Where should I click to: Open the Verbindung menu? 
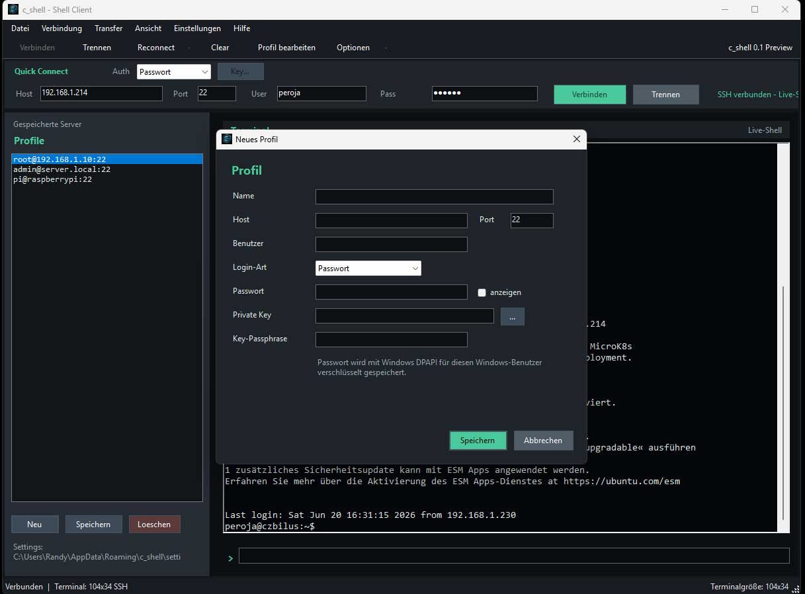(62, 28)
